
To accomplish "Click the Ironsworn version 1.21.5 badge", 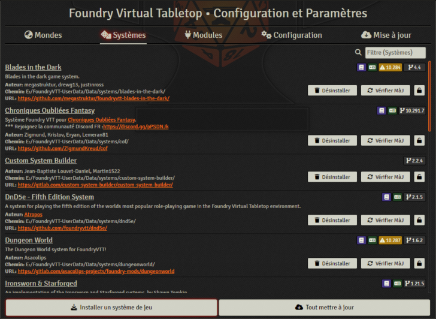I will (x=414, y=284).
